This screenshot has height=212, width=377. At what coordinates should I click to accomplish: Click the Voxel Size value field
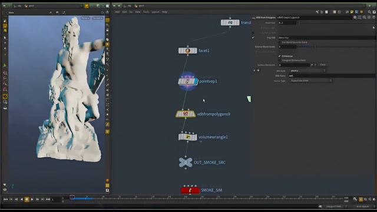287,22
